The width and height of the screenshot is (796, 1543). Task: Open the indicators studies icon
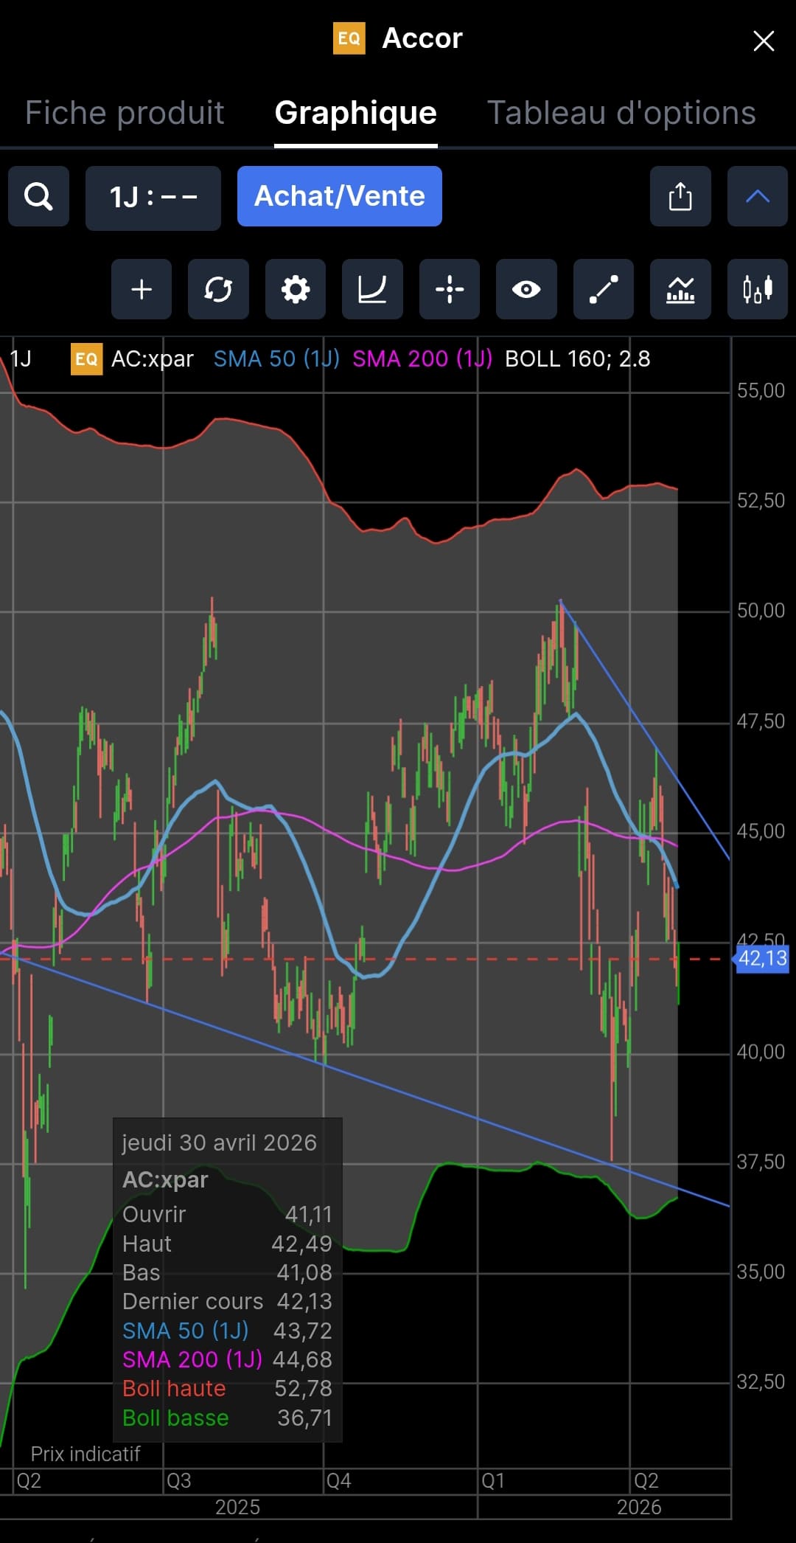pos(680,289)
